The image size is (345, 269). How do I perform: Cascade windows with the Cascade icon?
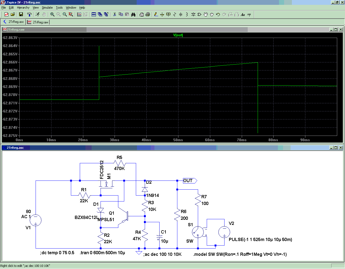pyautogui.click(x=100, y=15)
